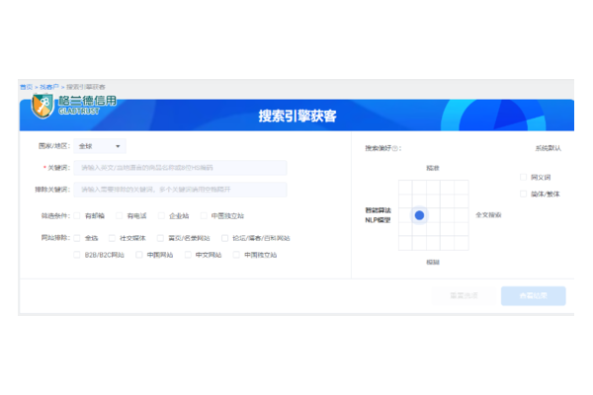Click the blue dot in the preference grid
Viewport: 593px width, 395px height.
point(419,215)
